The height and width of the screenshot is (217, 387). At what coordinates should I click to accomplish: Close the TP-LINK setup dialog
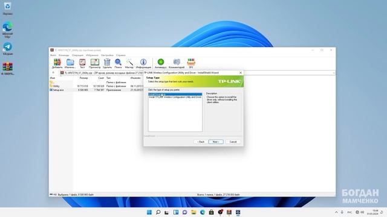coord(241,73)
